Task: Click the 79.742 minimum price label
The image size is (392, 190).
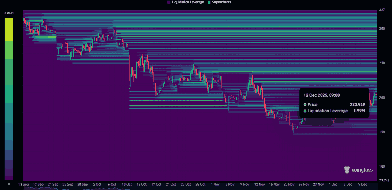Action: click(383, 180)
